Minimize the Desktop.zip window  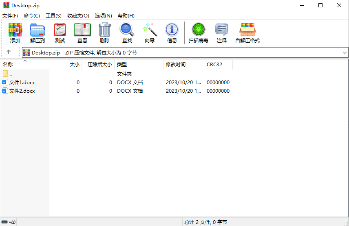point(302,5)
